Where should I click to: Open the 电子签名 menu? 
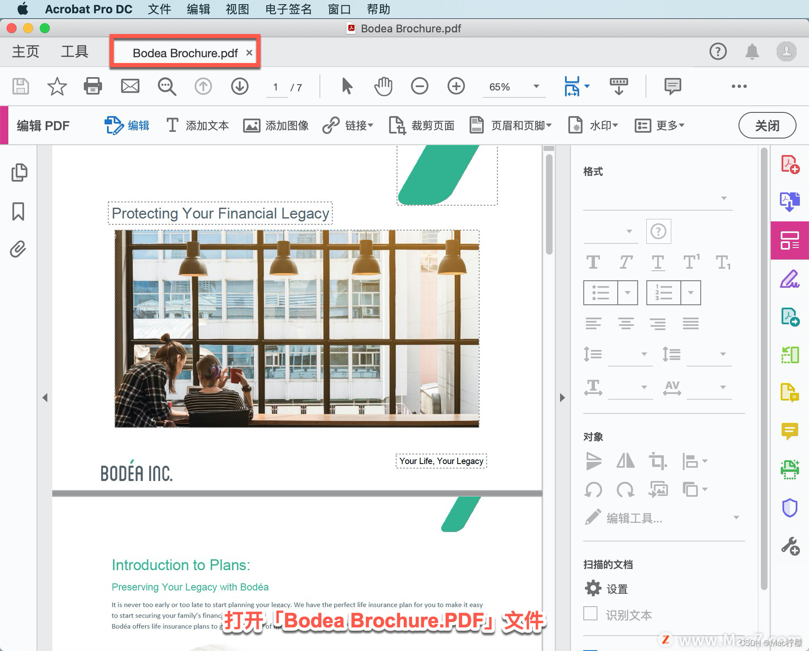pos(288,9)
